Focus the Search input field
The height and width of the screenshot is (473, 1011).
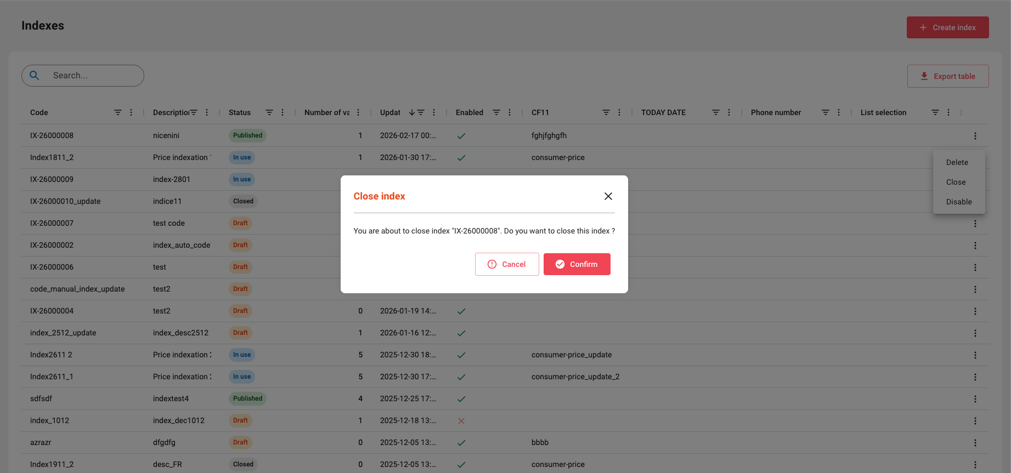coord(82,76)
